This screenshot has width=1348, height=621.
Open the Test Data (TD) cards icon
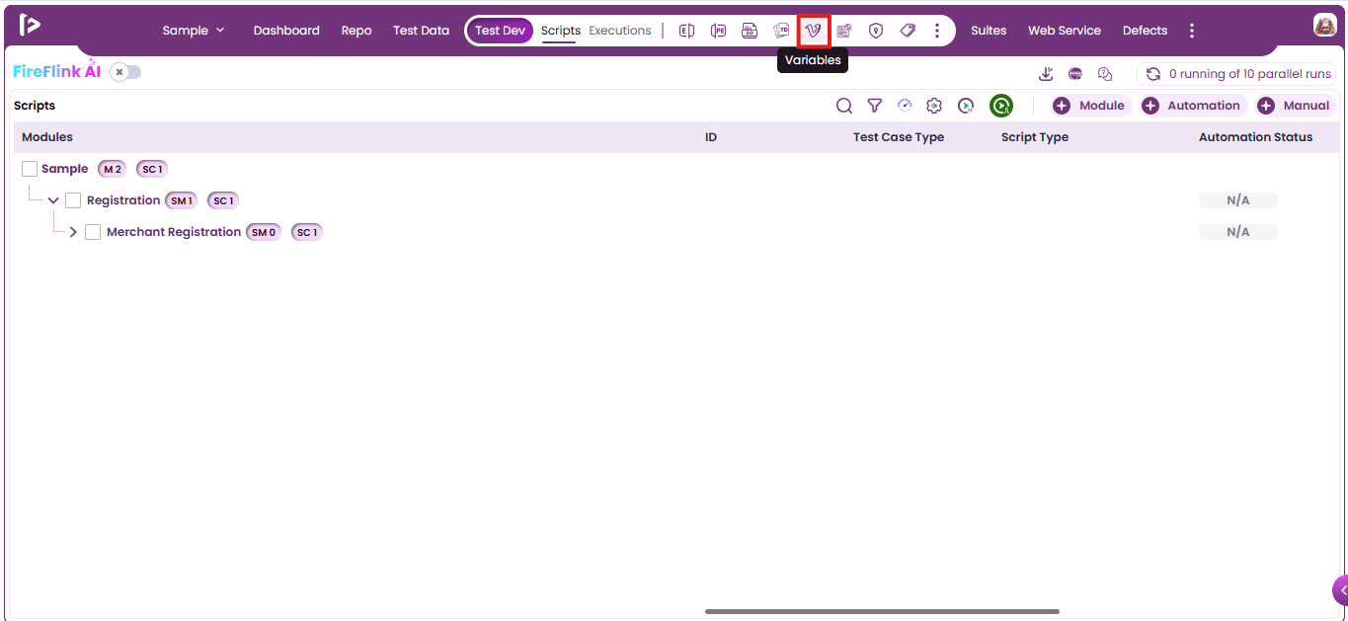pos(781,31)
